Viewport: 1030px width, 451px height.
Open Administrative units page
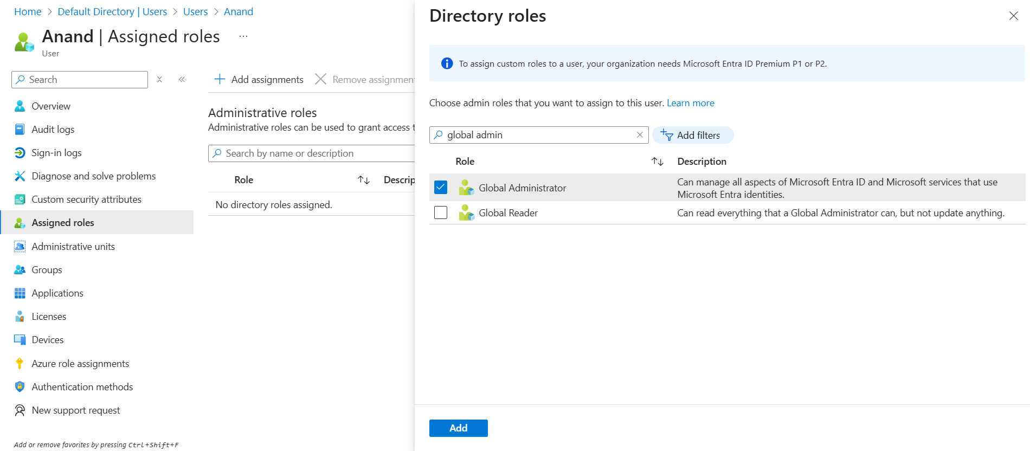click(x=73, y=247)
